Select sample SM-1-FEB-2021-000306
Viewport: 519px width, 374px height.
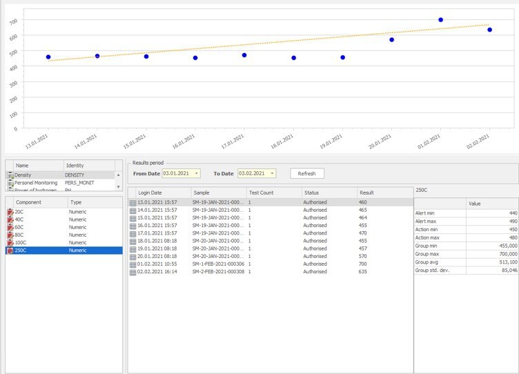[x=218, y=264]
